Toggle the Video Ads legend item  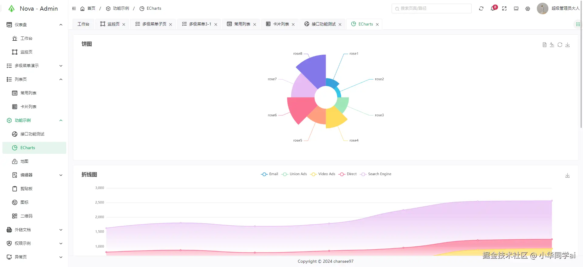click(323, 174)
